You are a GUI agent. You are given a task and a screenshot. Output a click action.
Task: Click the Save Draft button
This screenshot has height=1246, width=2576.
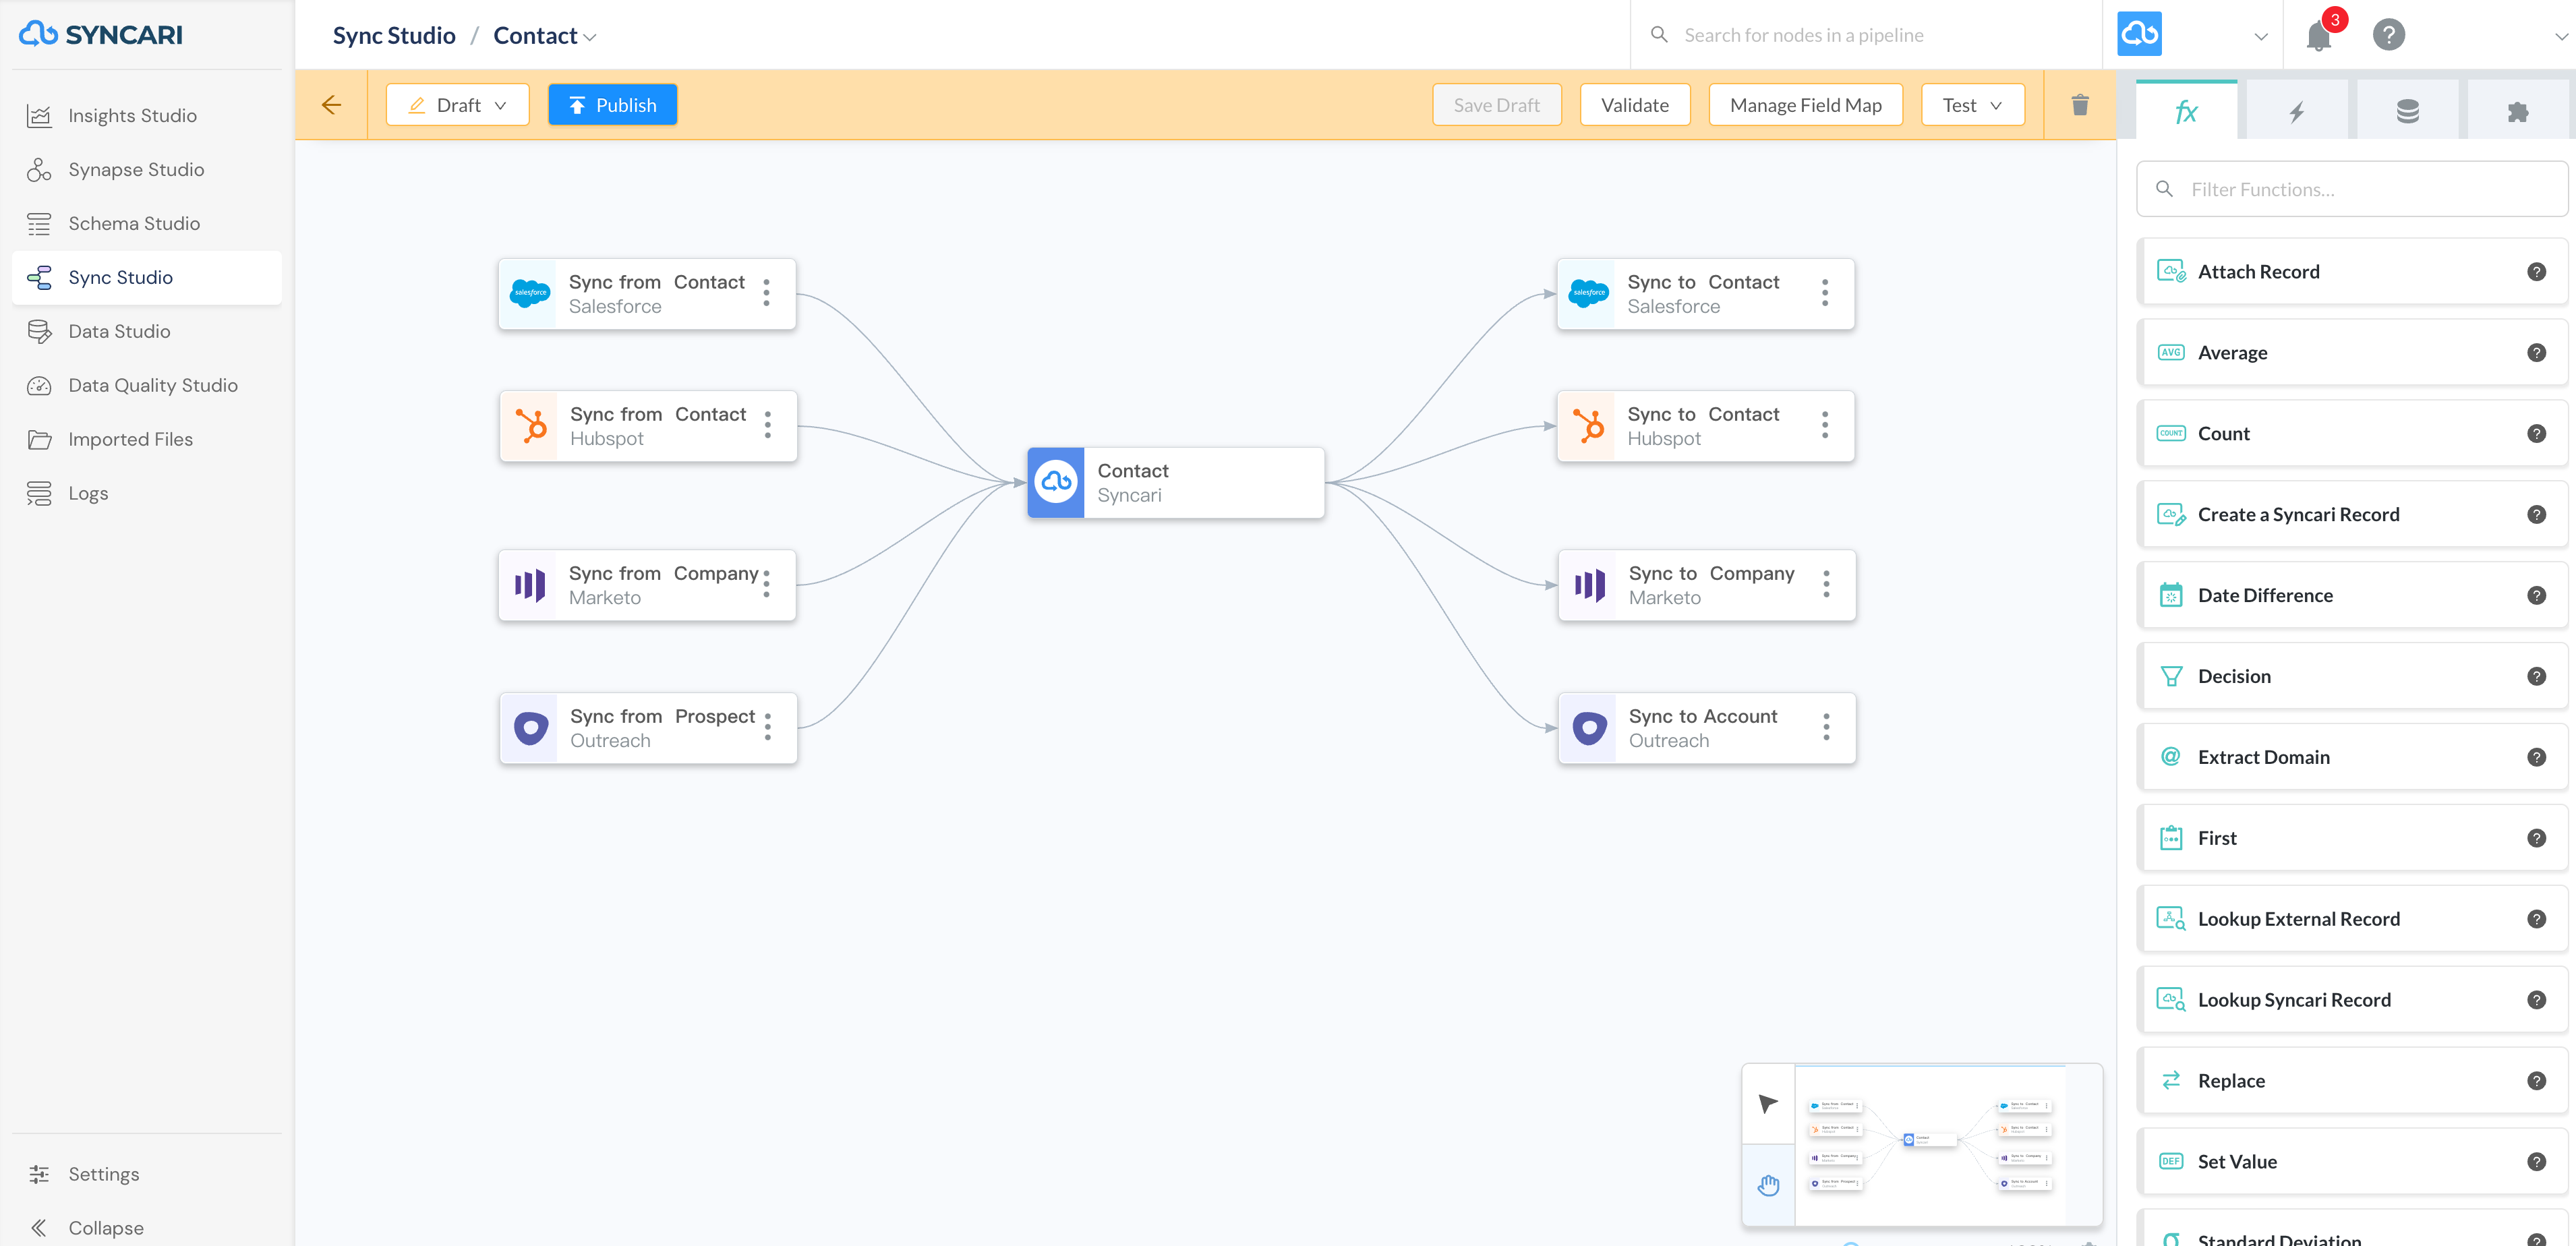pyautogui.click(x=1497, y=105)
